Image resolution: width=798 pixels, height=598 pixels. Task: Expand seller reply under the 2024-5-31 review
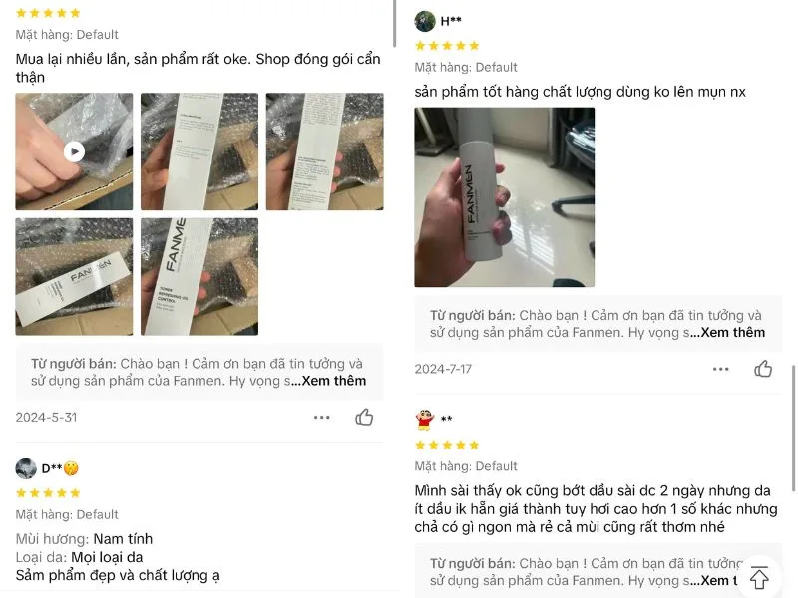click(333, 381)
